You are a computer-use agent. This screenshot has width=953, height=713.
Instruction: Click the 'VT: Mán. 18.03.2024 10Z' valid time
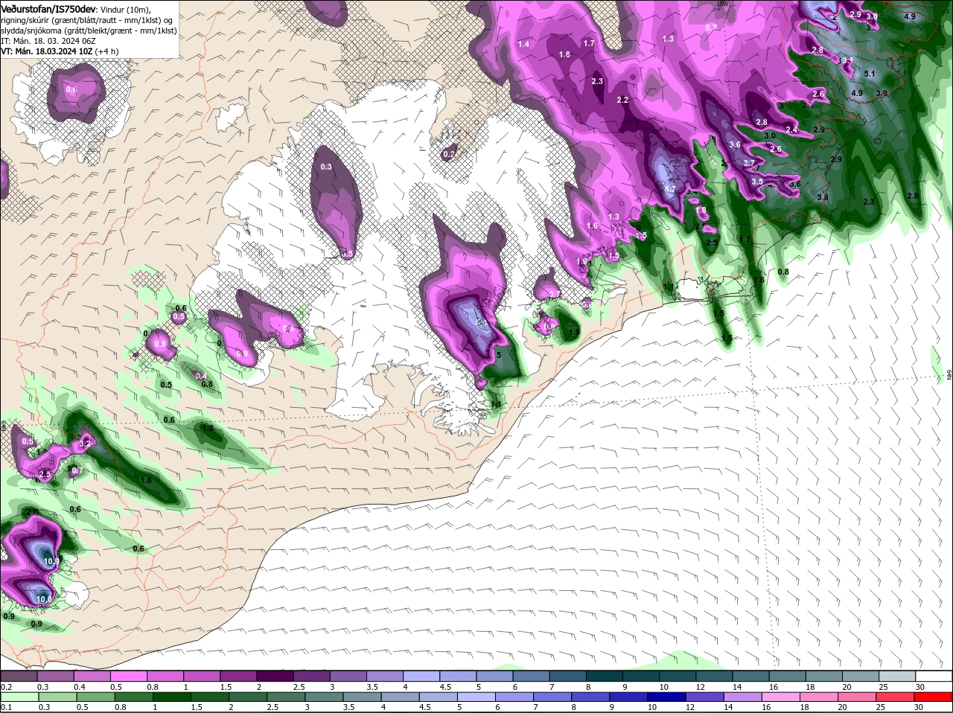tap(47, 51)
